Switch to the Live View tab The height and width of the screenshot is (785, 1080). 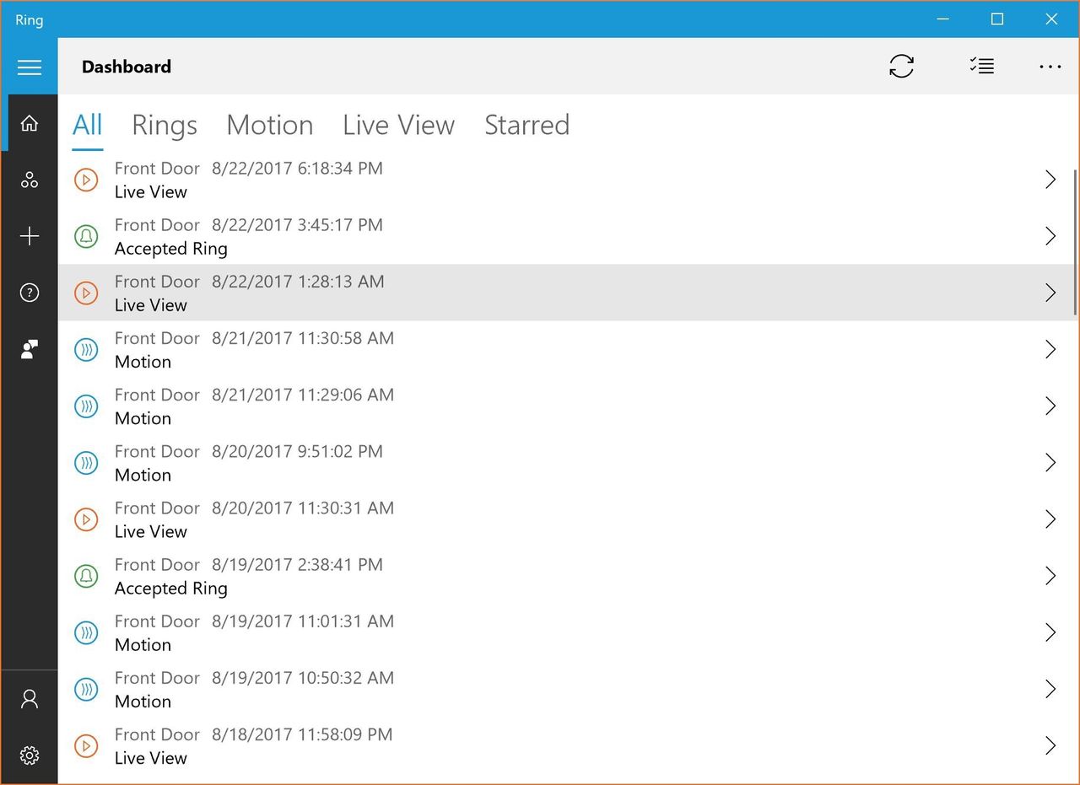(x=399, y=125)
